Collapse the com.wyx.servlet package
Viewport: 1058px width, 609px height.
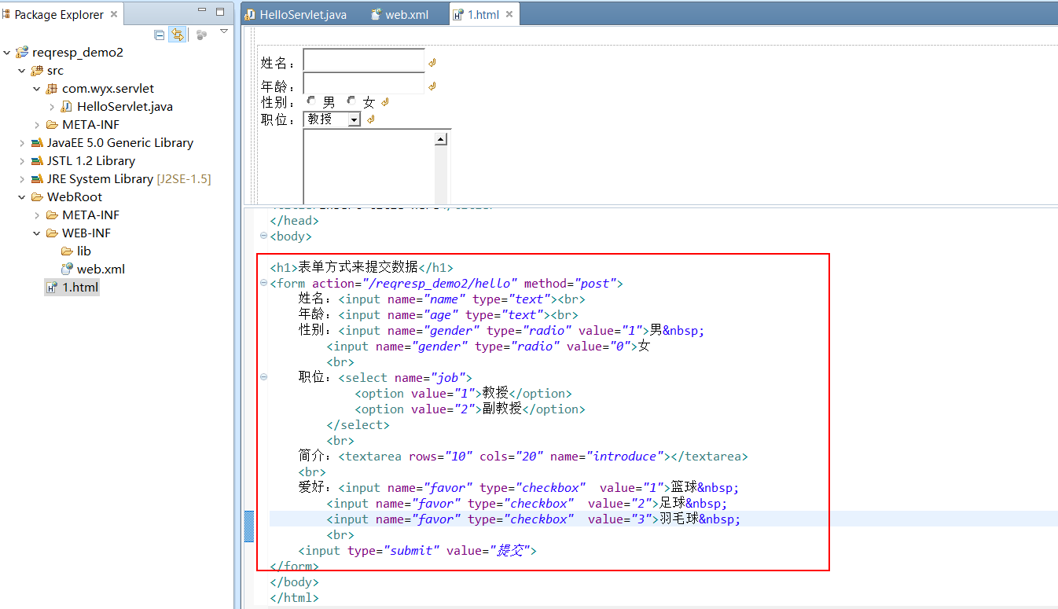click(x=37, y=89)
